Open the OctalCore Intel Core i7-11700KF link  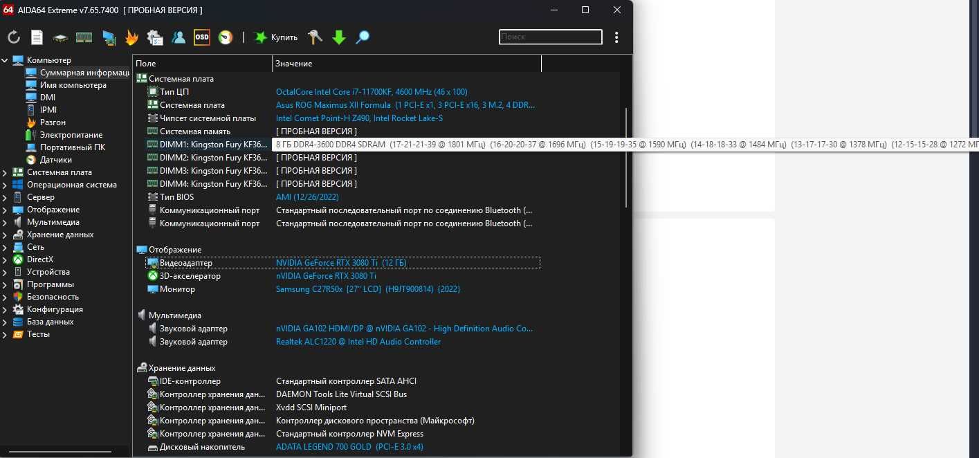point(372,92)
